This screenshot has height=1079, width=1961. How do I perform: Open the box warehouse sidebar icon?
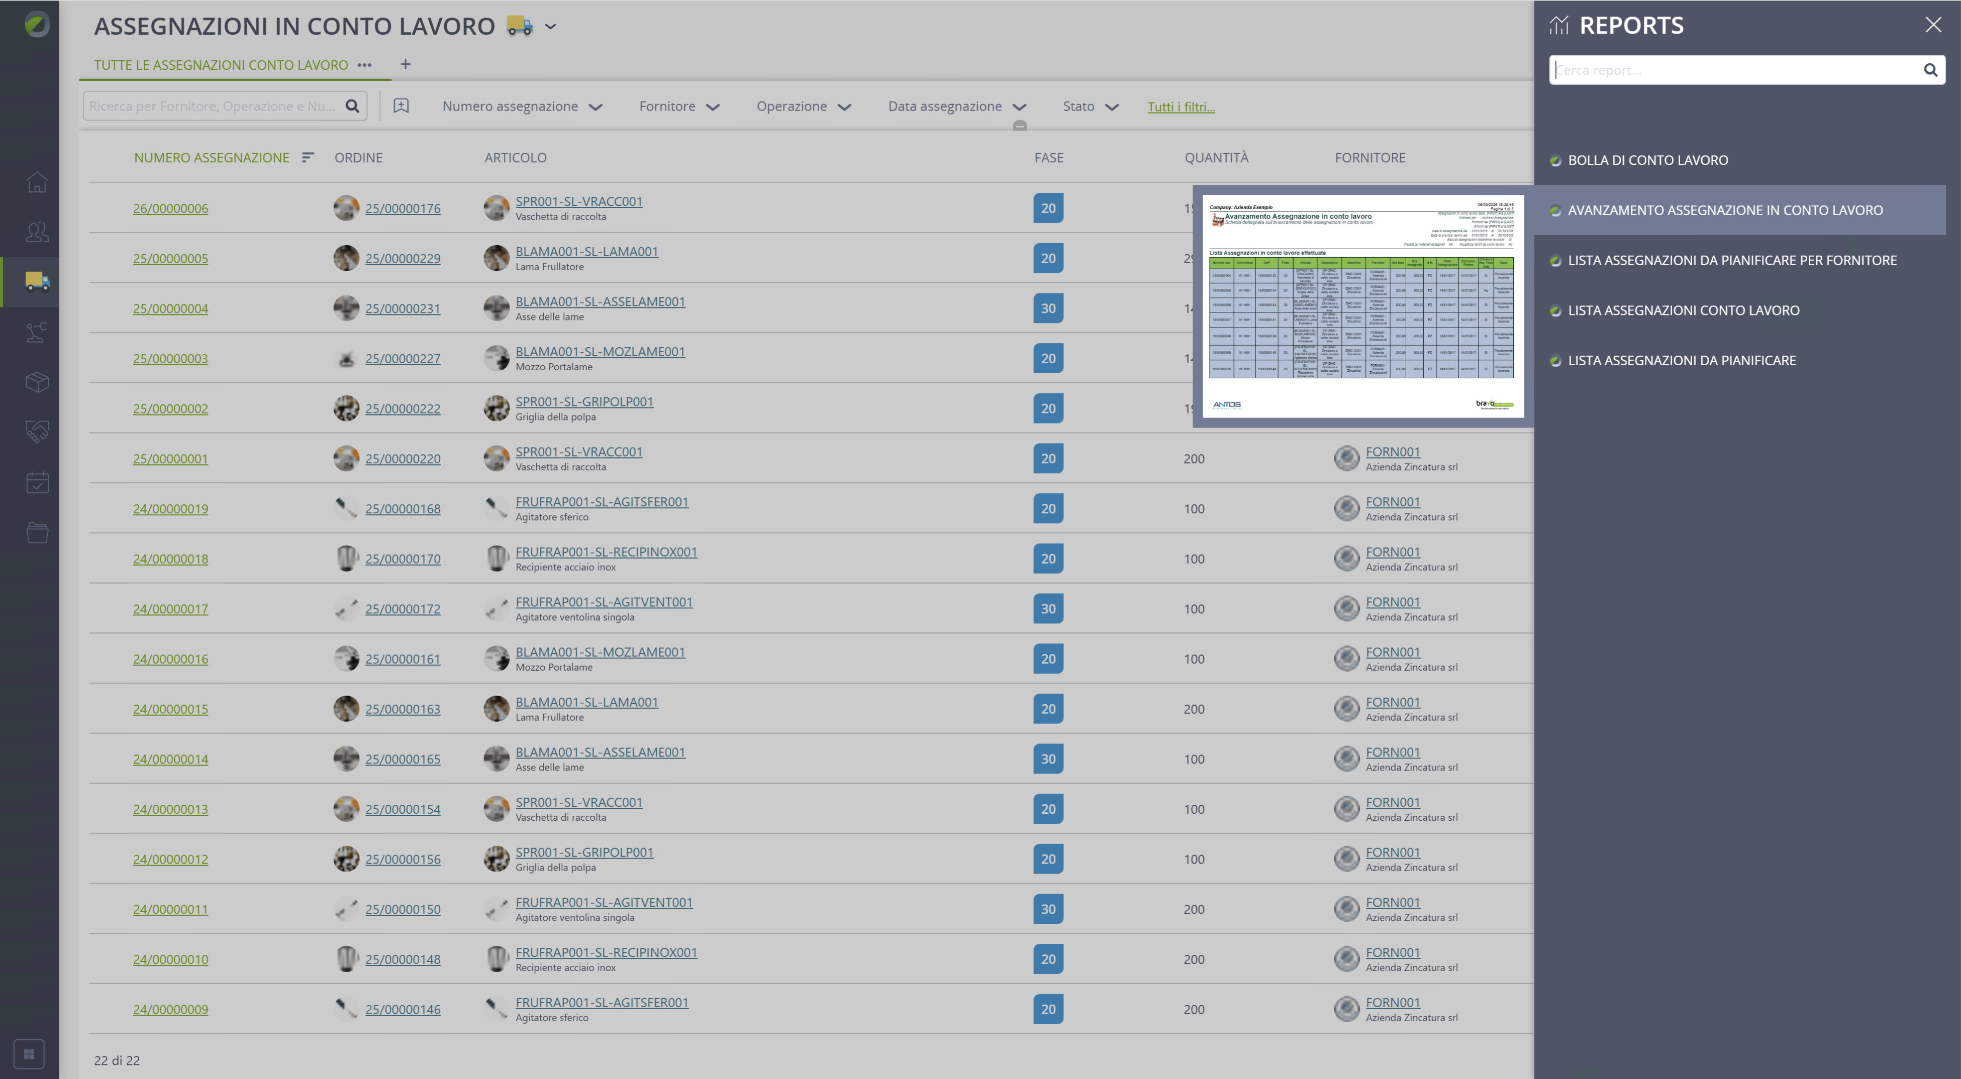point(37,381)
